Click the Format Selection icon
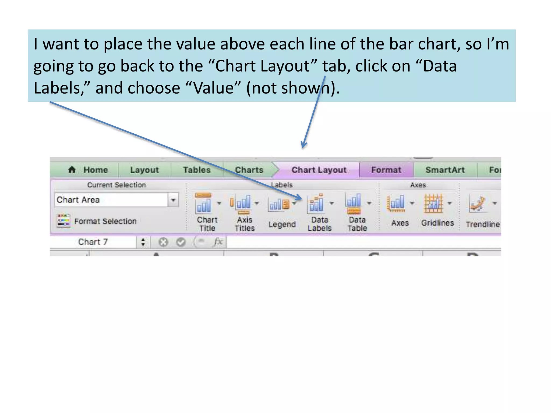The height and width of the screenshot is (413, 551). pos(63,221)
